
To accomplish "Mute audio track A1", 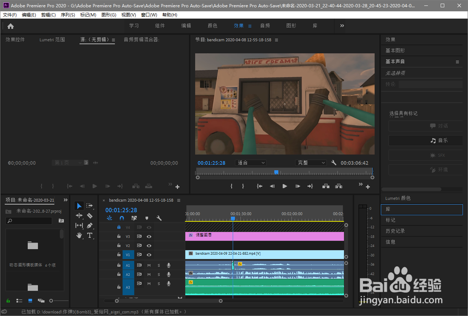I will click(149, 265).
